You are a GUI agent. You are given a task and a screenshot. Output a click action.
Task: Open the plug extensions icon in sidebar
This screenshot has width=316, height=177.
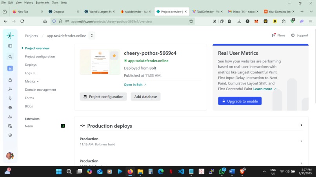[x=10, y=98]
